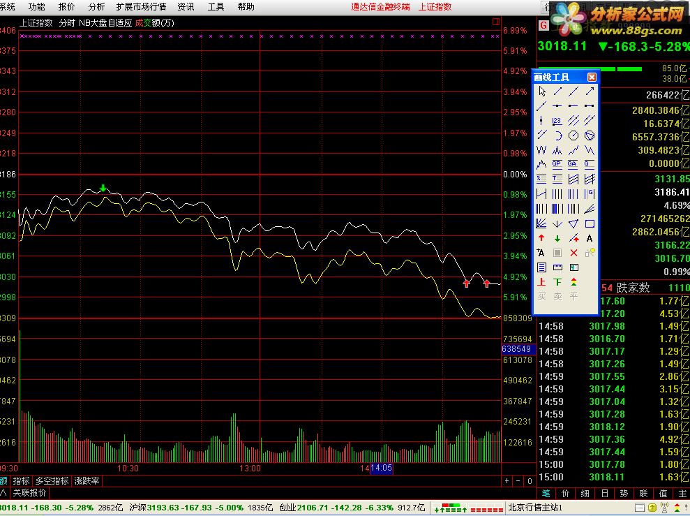Select the fan lines Gann tool
690x516 pixels.
click(x=541, y=224)
